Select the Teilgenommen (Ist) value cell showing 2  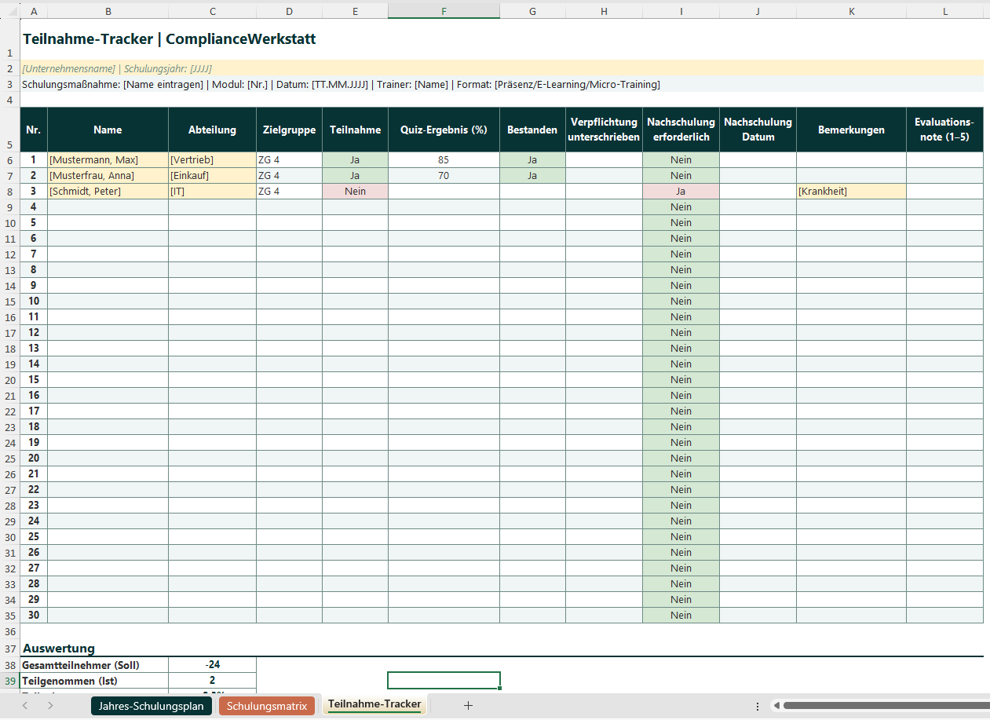(212, 680)
